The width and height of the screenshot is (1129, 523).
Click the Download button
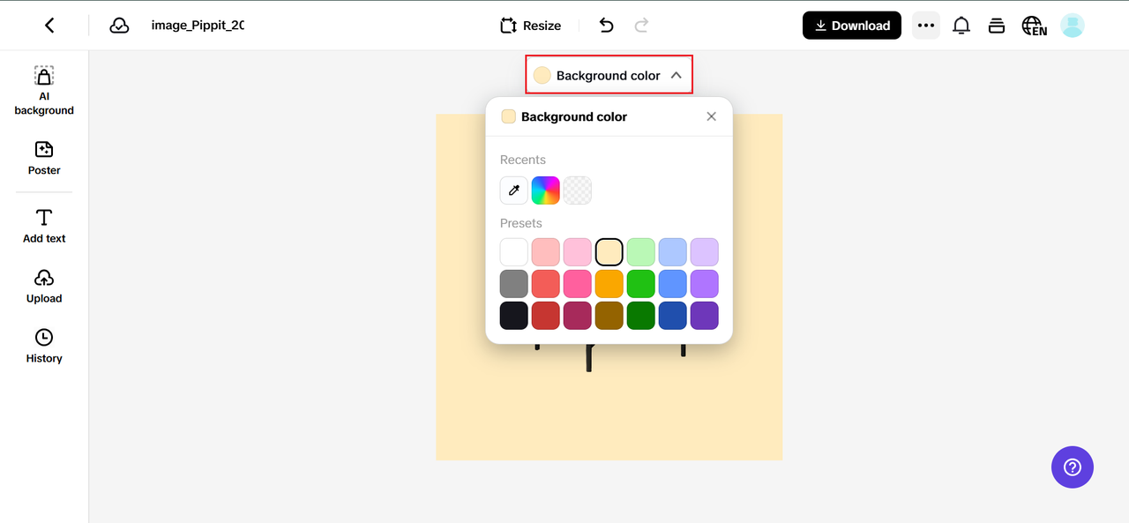pos(851,26)
